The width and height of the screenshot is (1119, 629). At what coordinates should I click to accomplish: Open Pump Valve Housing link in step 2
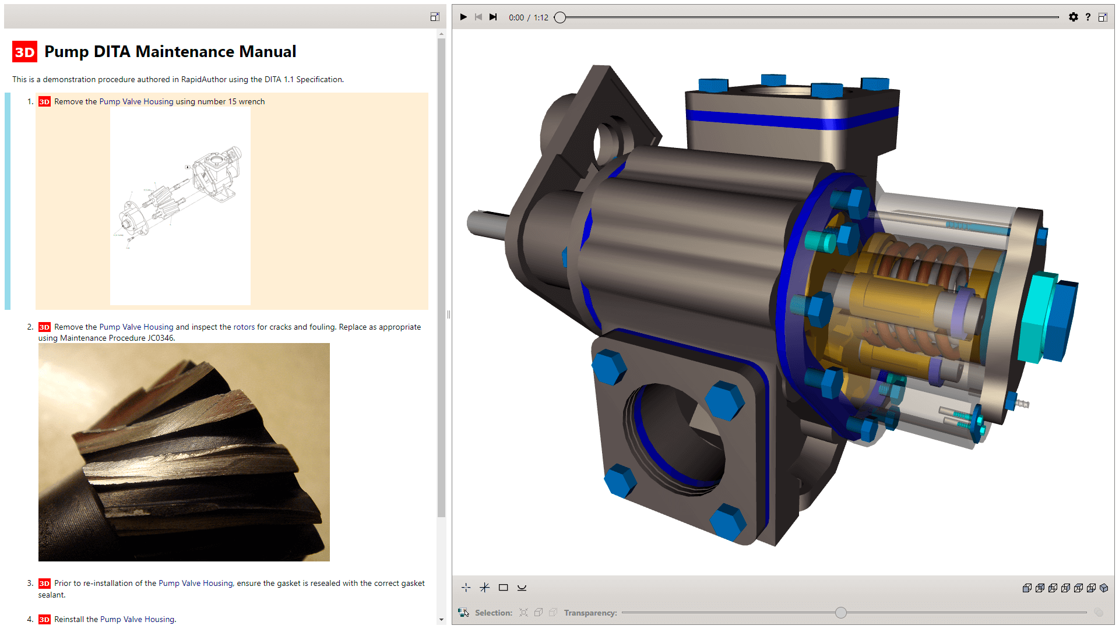point(136,327)
